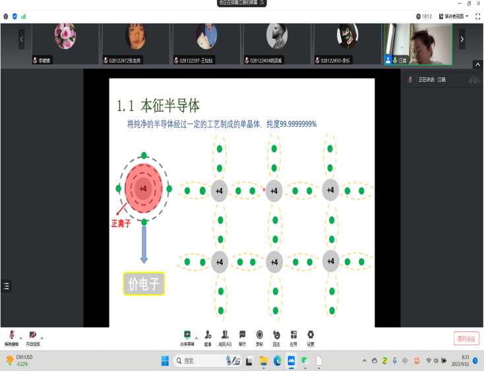Image resolution: width=484 pixels, height=371 pixels.
Task: Toggle camera with 开启视频 button
Action: [33, 337]
